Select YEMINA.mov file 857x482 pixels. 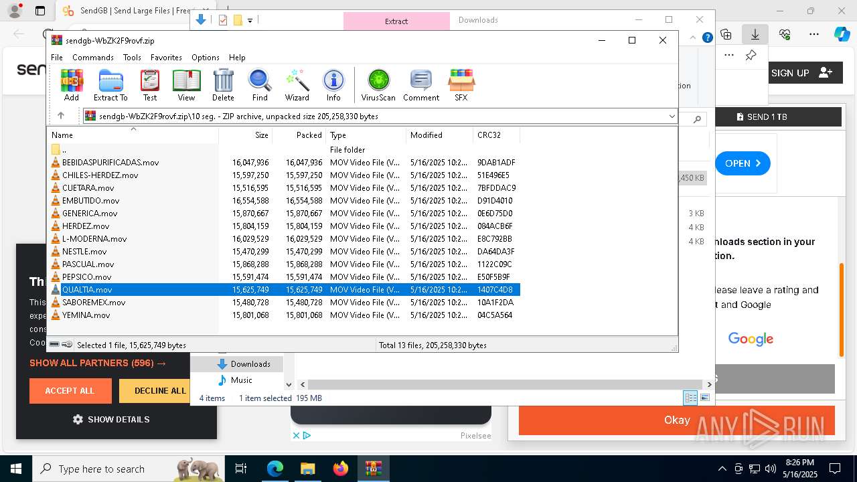click(86, 315)
